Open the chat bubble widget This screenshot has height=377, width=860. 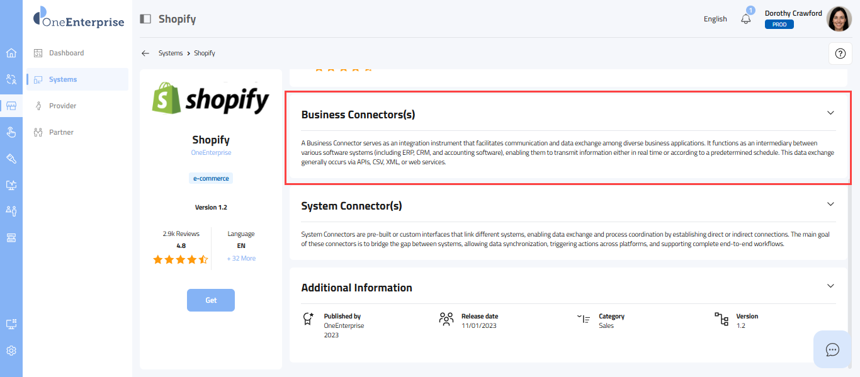coord(832,349)
